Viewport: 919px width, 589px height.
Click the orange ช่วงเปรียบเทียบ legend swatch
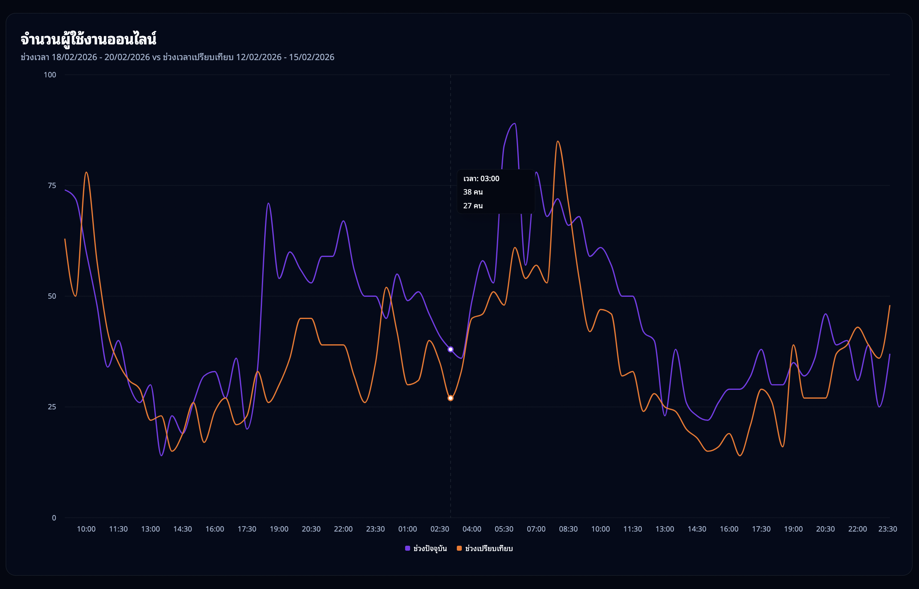pos(459,548)
